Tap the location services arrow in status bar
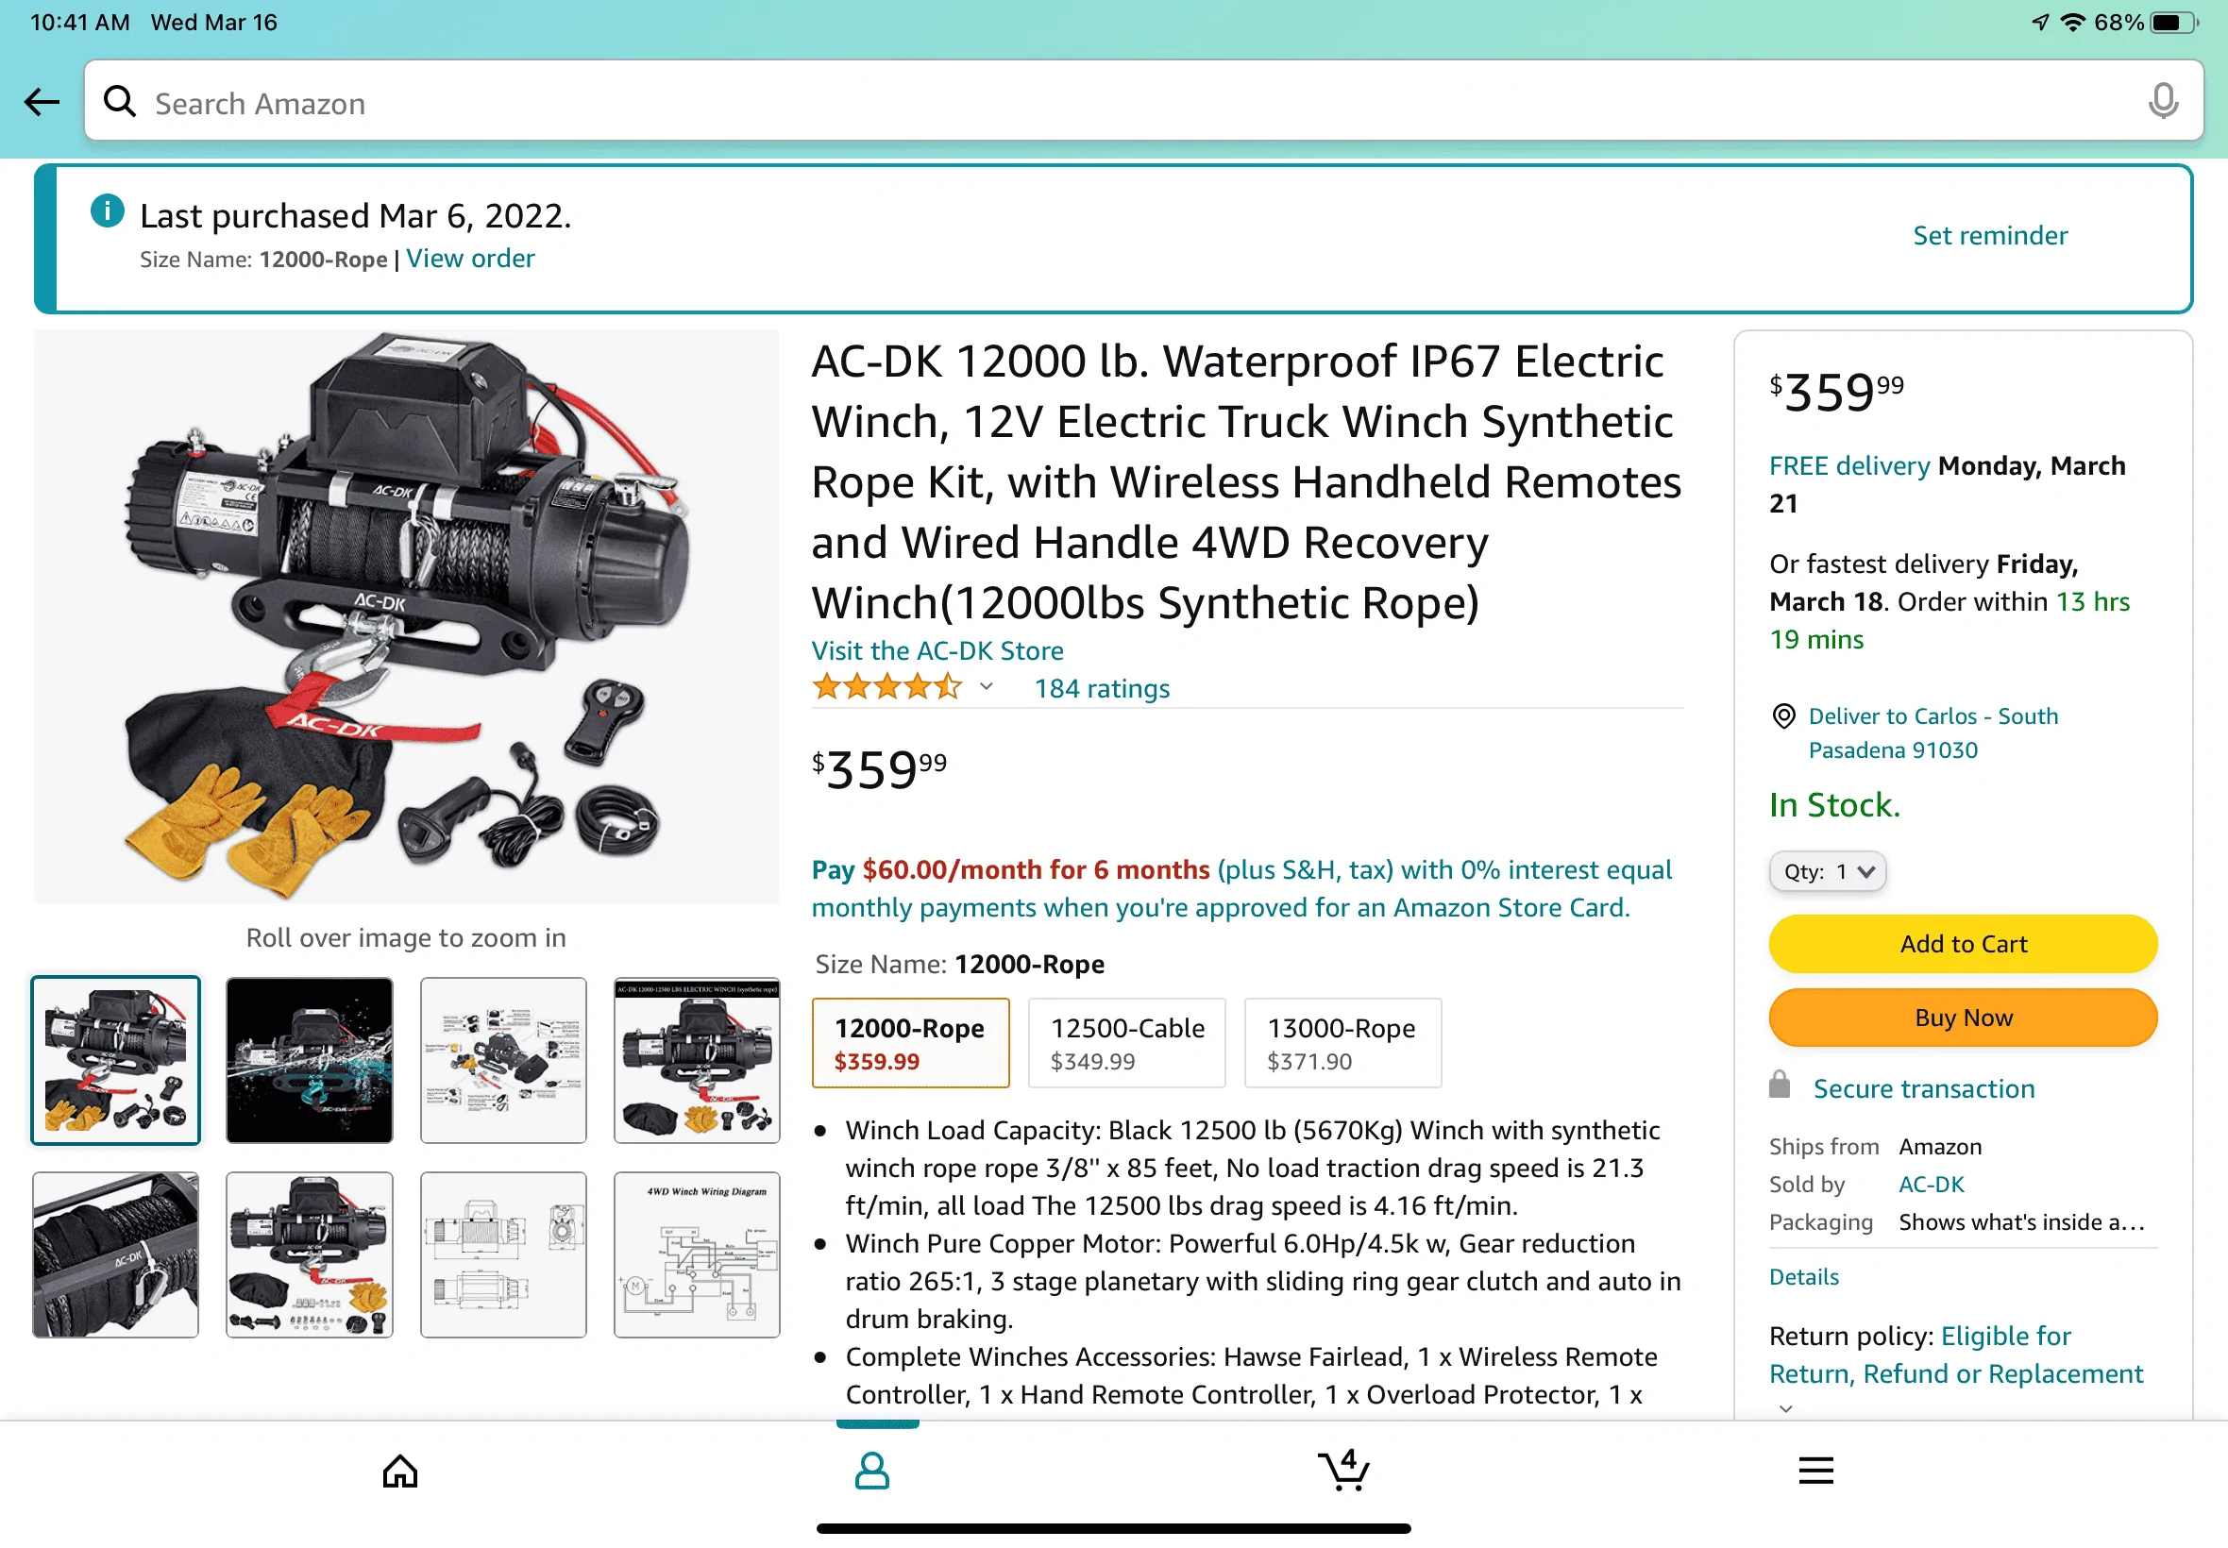 coord(2041,23)
